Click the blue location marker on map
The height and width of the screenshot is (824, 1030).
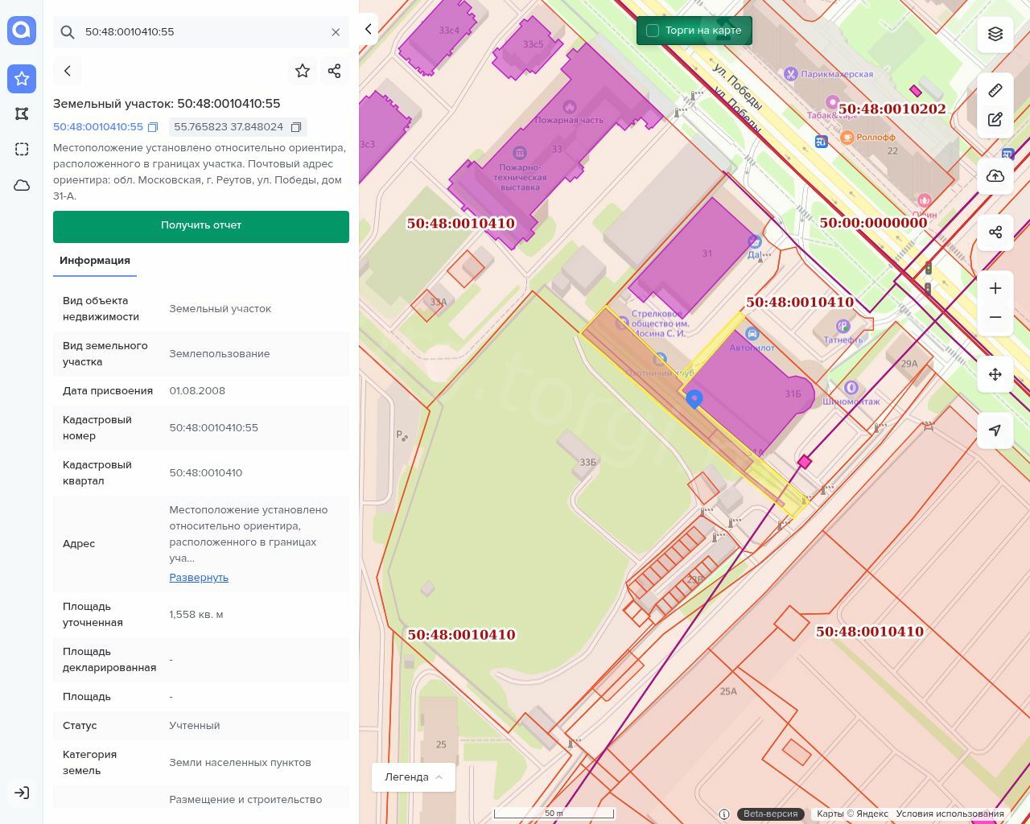click(694, 398)
